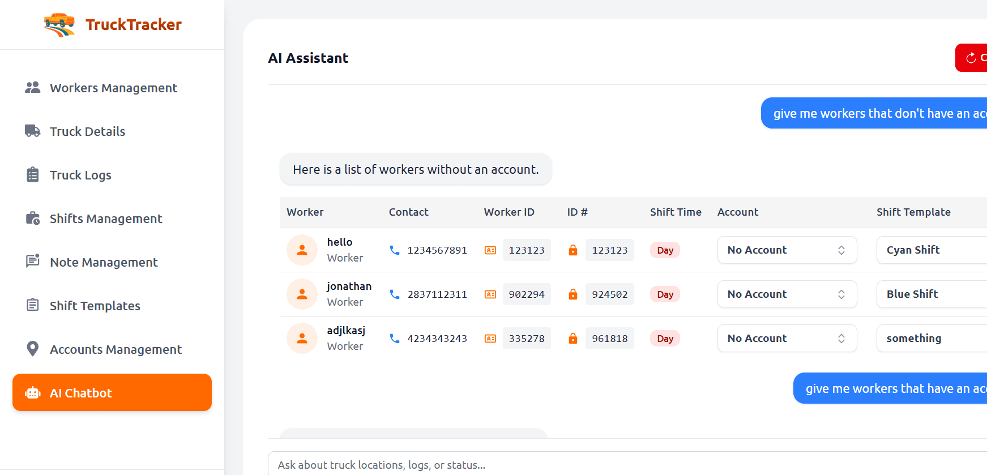Click the TruckTracker logo icon

(59, 24)
